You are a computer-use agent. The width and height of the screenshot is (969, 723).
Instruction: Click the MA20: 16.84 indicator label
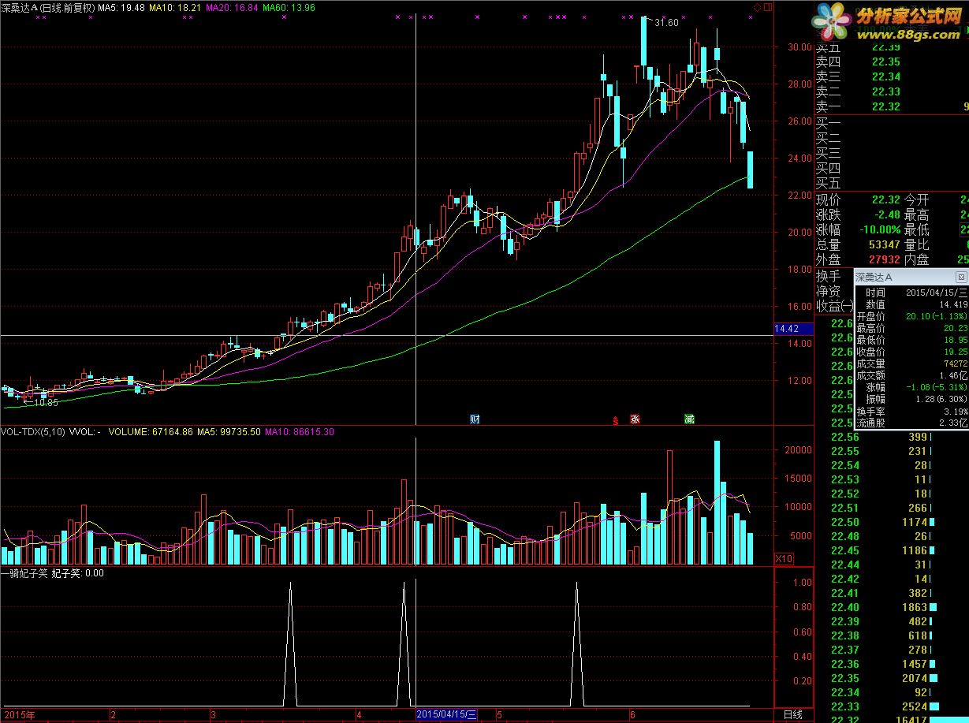click(232, 7)
